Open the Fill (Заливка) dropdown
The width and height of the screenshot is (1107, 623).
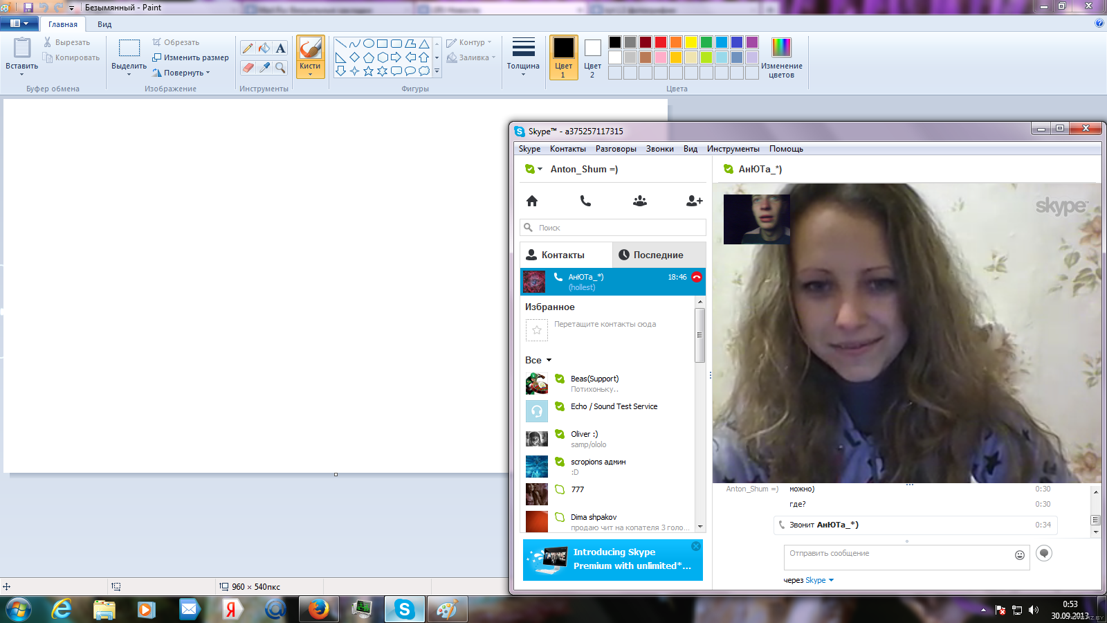[471, 57]
